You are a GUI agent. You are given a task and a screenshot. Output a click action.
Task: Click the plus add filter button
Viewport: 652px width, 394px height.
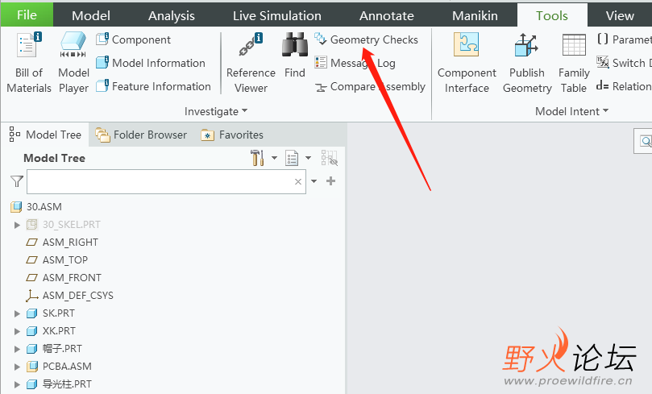coord(331,180)
